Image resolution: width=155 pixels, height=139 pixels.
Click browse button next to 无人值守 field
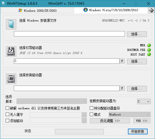click(84, 115)
